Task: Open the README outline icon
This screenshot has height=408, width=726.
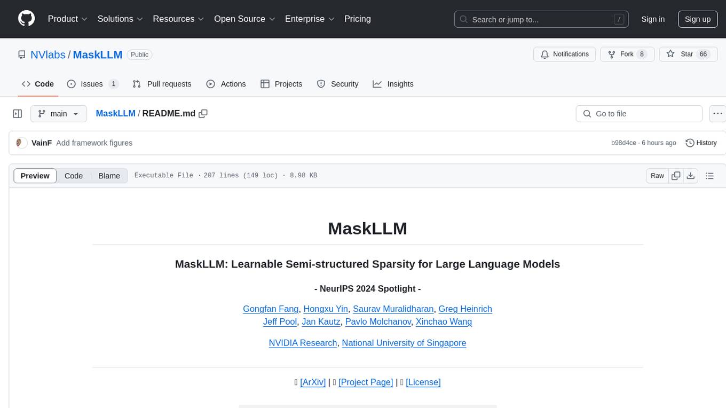Action: click(709, 176)
